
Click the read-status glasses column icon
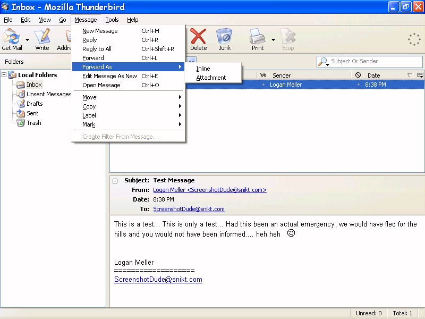point(263,75)
